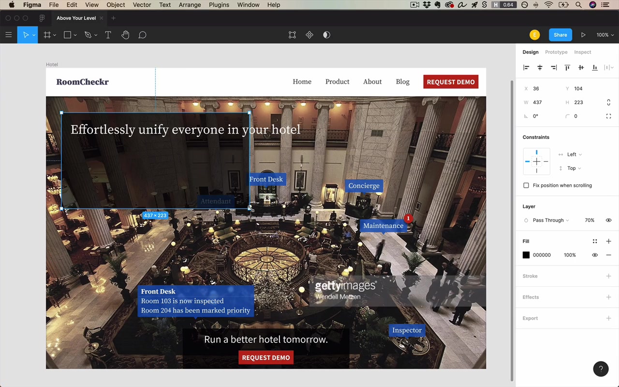Open the zoom level 100% dropdown
This screenshot has height=387, width=619.
coord(605,35)
